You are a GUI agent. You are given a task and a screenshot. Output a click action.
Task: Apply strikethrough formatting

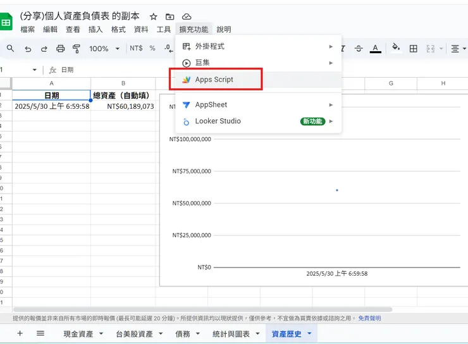click(359, 49)
